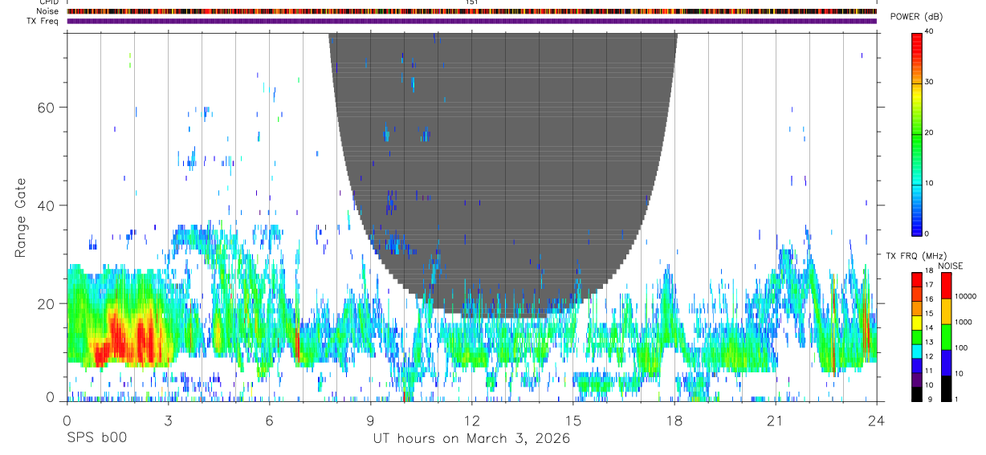Click the UT hours on March 3, 2026 label
986x455 pixels.
(x=471, y=439)
